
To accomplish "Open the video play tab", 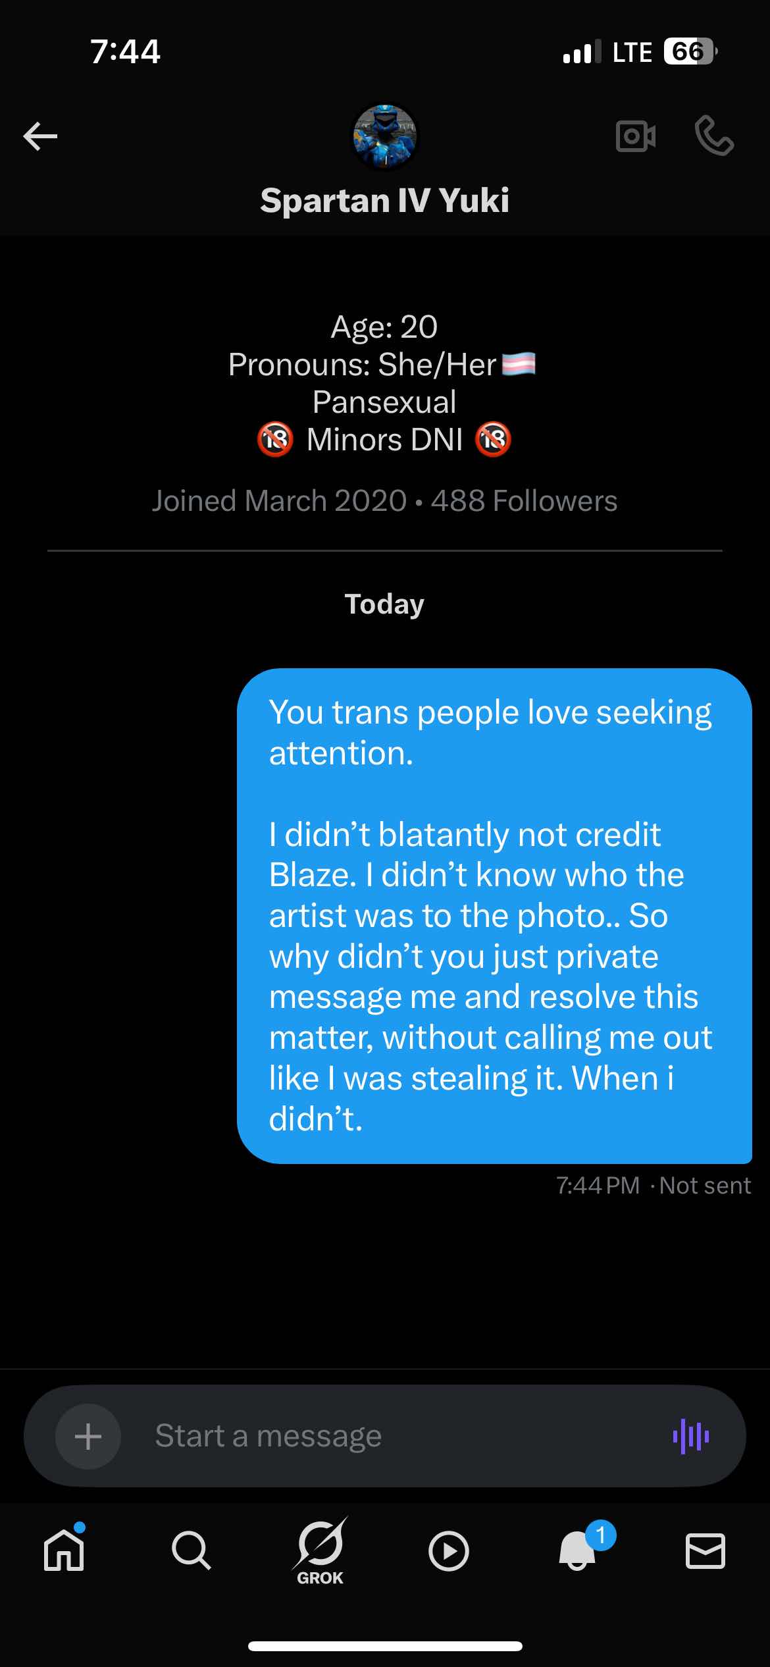I will 449,1550.
